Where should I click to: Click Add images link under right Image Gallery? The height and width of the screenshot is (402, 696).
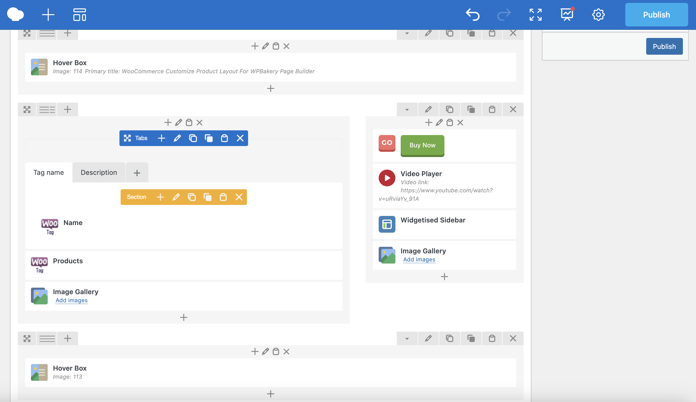[419, 259]
